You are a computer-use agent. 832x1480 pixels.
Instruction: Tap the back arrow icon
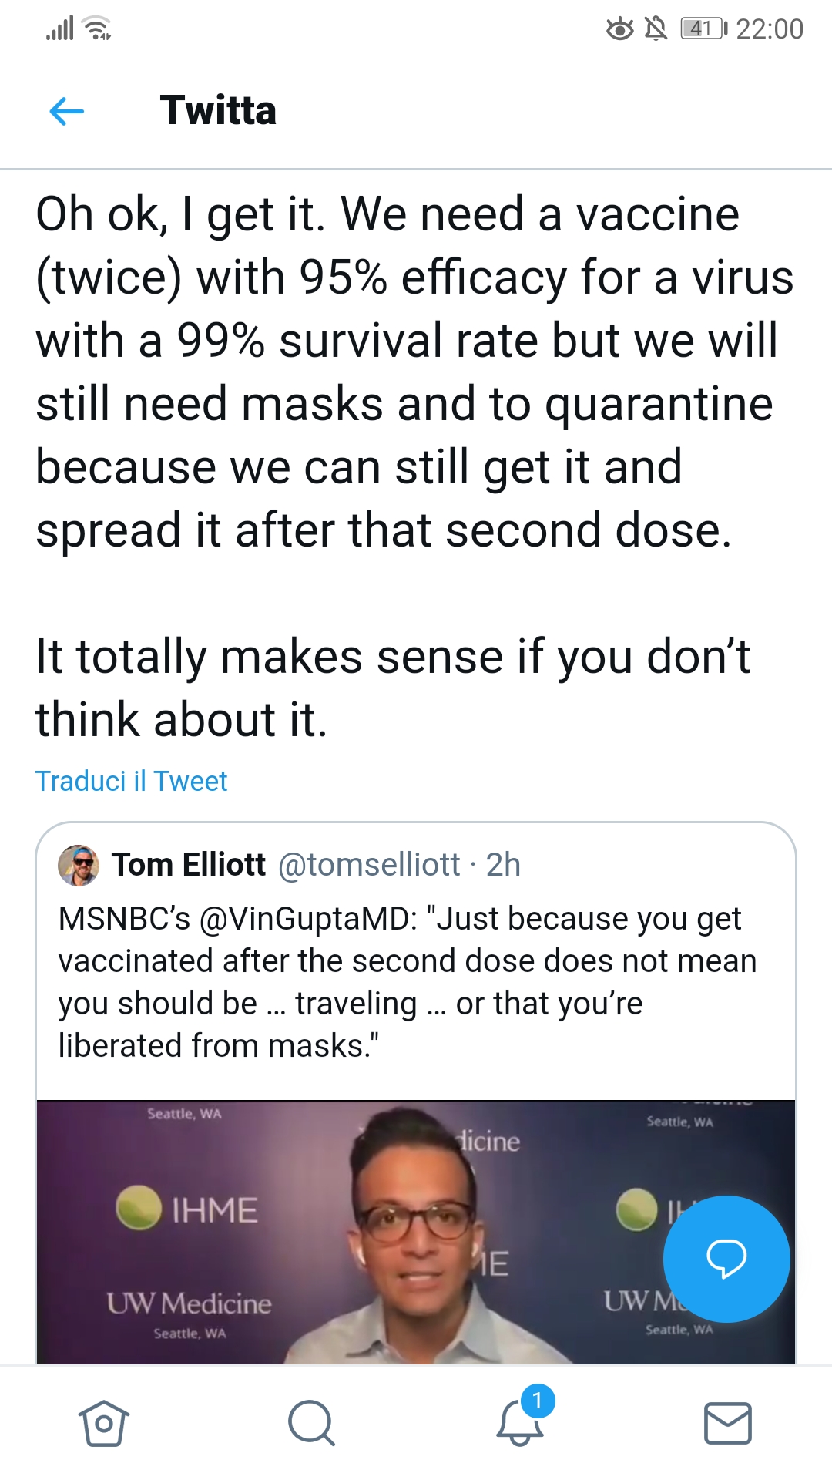click(66, 112)
